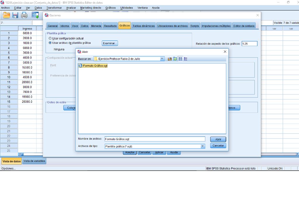Switch to the Moneda tab

pos(96,26)
